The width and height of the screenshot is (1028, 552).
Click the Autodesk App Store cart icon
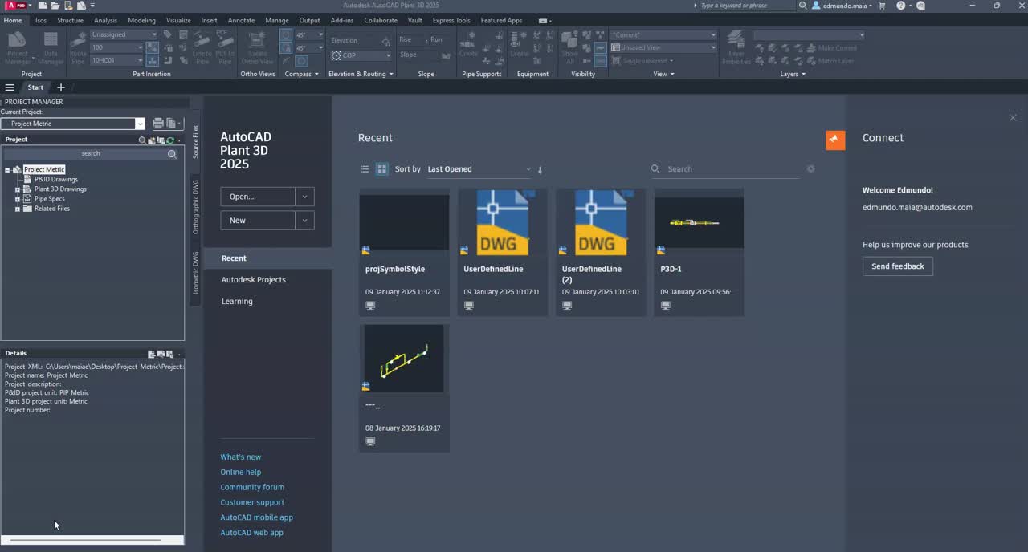pyautogui.click(x=883, y=6)
